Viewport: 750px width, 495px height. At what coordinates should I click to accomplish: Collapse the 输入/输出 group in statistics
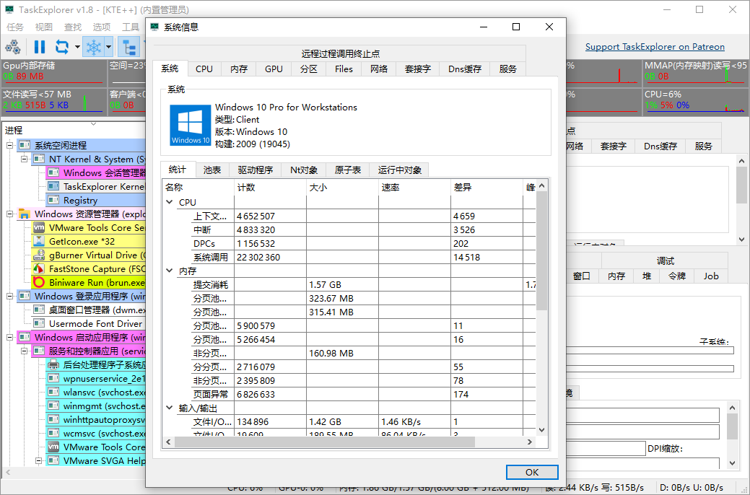point(170,408)
